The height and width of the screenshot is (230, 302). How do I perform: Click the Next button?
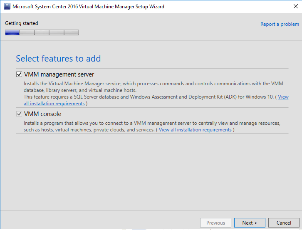(250, 223)
